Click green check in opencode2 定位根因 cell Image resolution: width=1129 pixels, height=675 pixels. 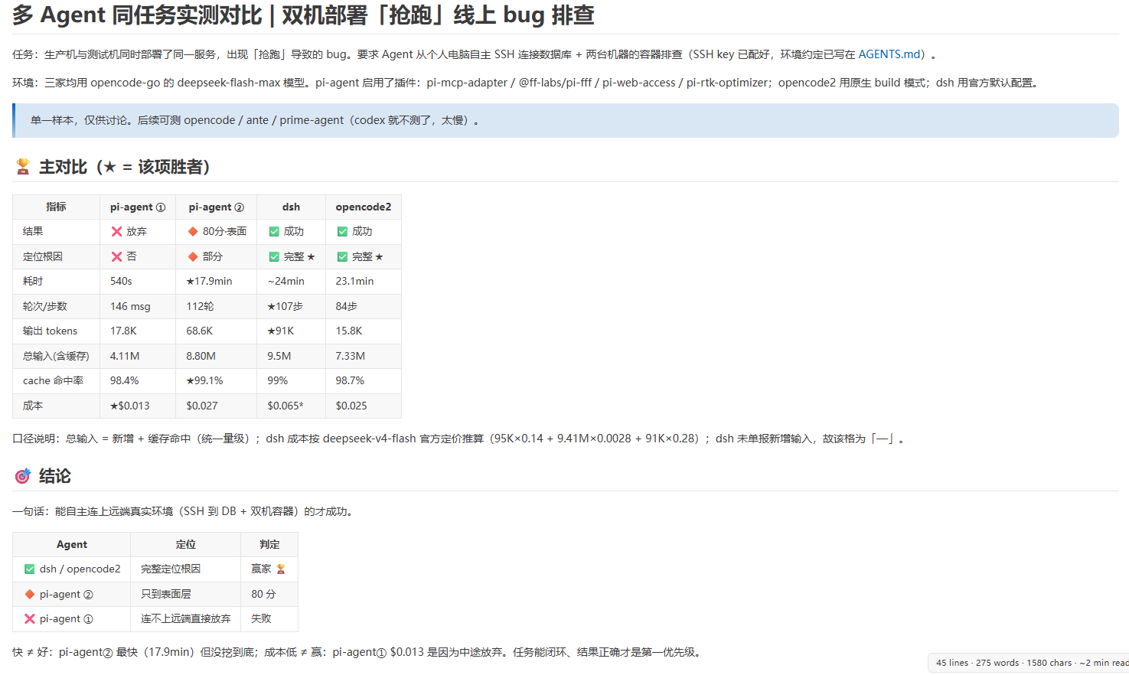342,256
